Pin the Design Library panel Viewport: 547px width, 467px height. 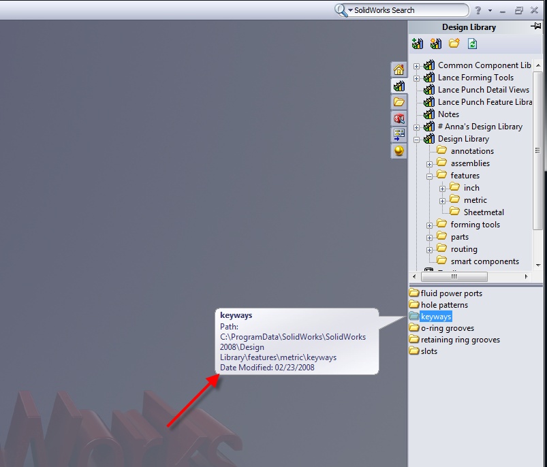[536, 27]
